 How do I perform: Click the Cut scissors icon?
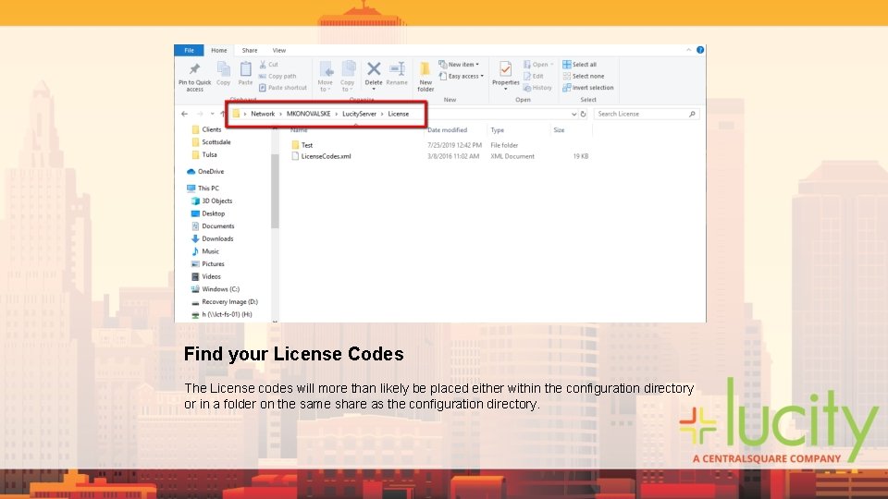(x=263, y=65)
